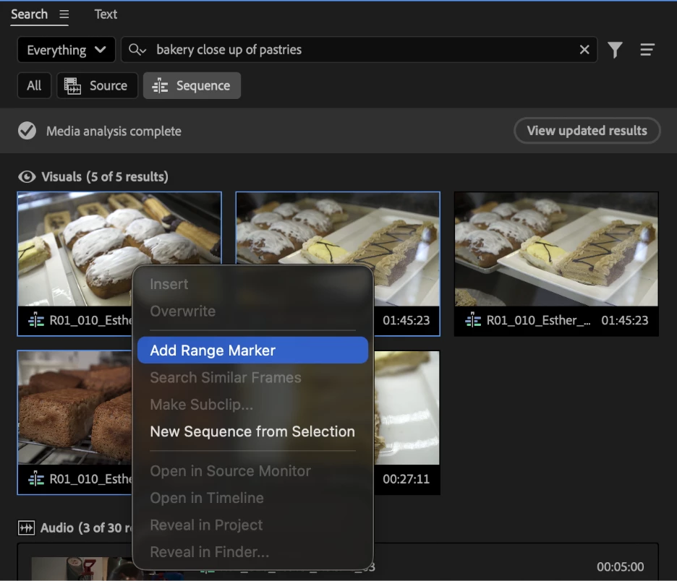Click View updated results button
Screen dimensions: 677x581
pyautogui.click(x=587, y=130)
